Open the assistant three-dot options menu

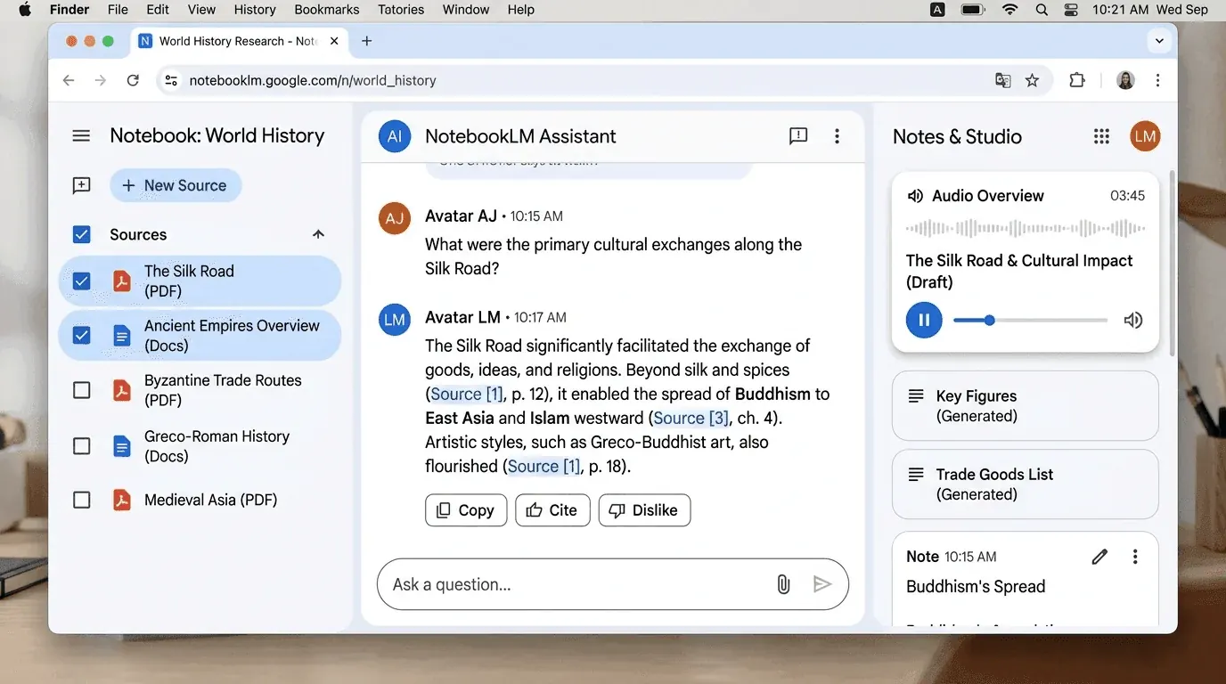837,136
